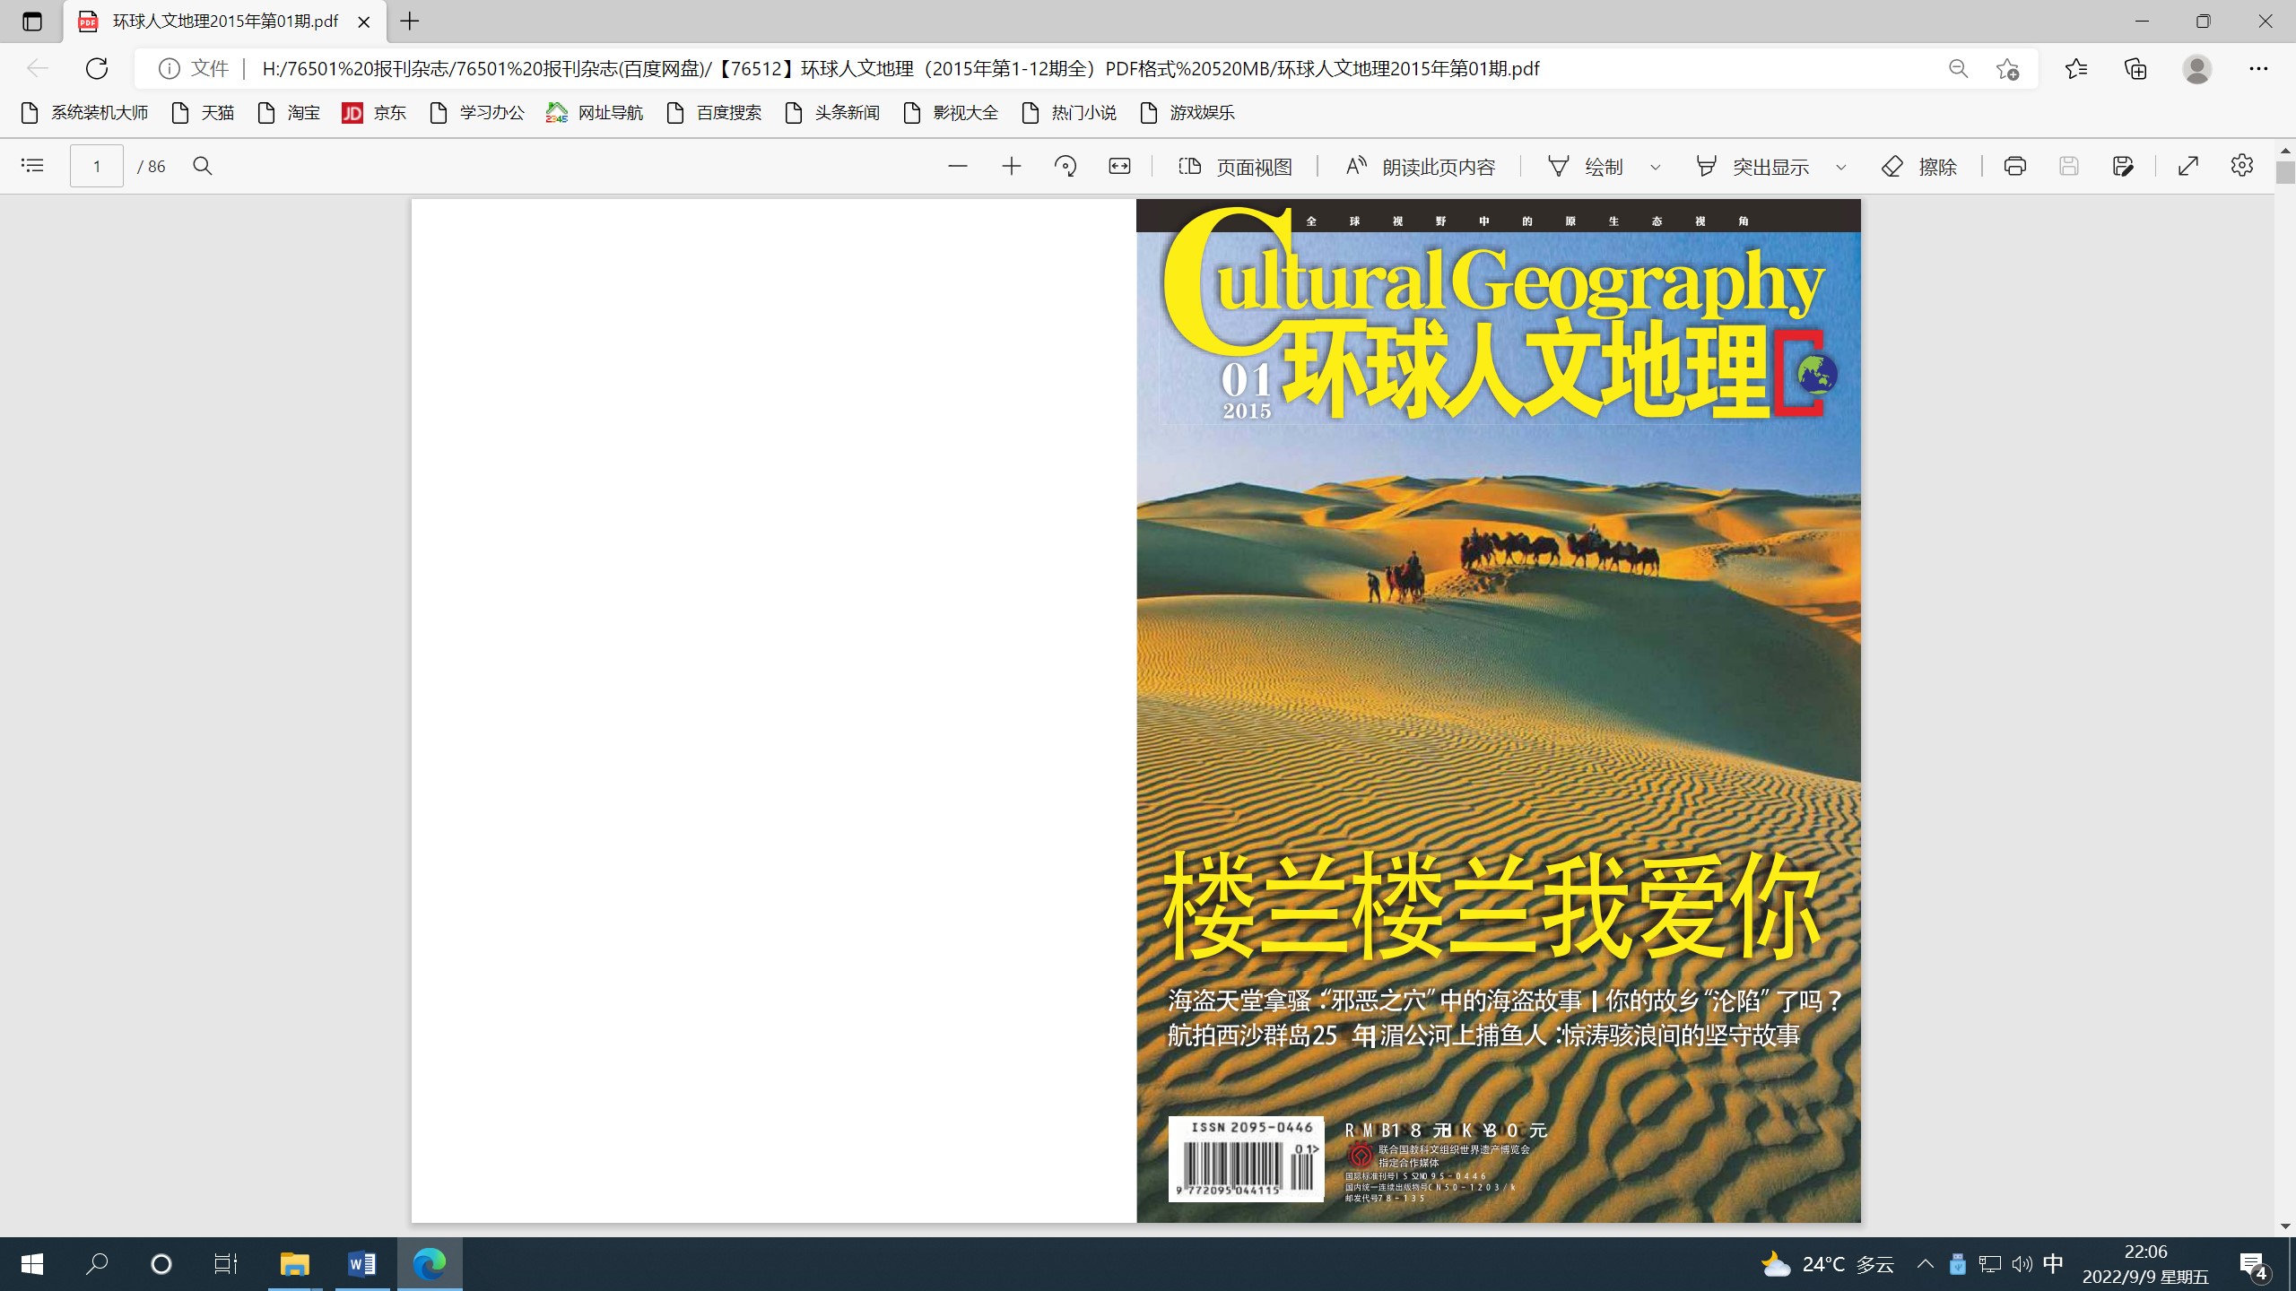
Task: Open the 网址导航 bookmark
Action: pos(595,113)
